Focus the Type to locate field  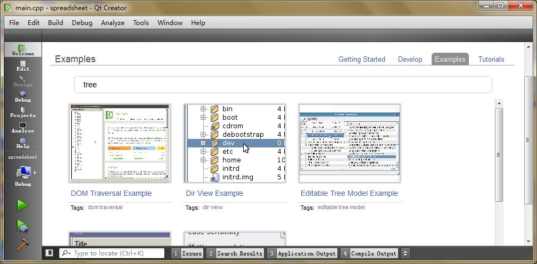click(112, 253)
